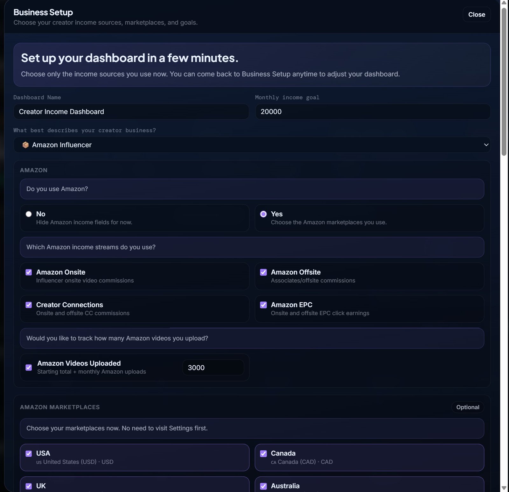Click "Hide Amazon income fields for now." text
The width and height of the screenshot is (509, 492).
[84, 222]
